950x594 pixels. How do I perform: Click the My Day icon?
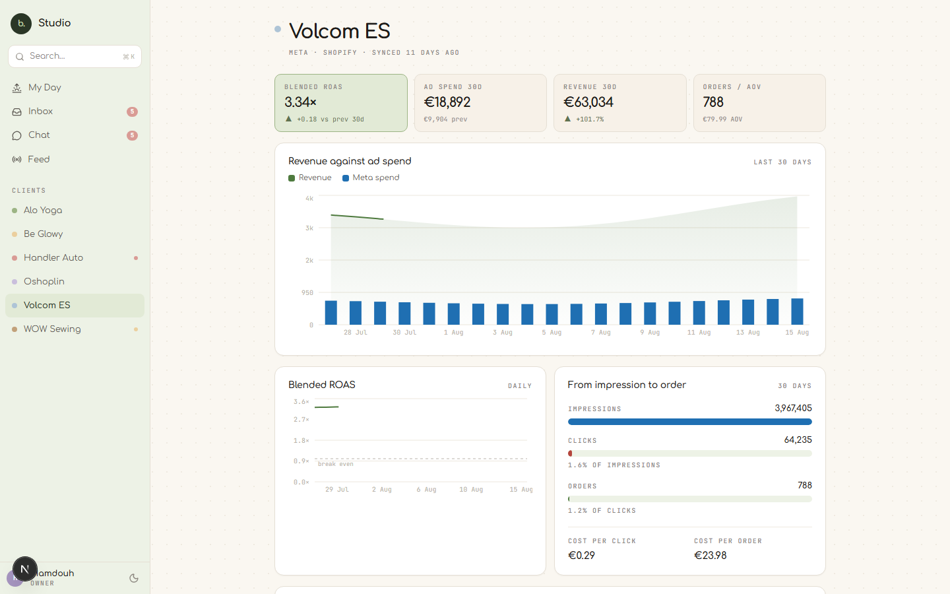point(17,88)
